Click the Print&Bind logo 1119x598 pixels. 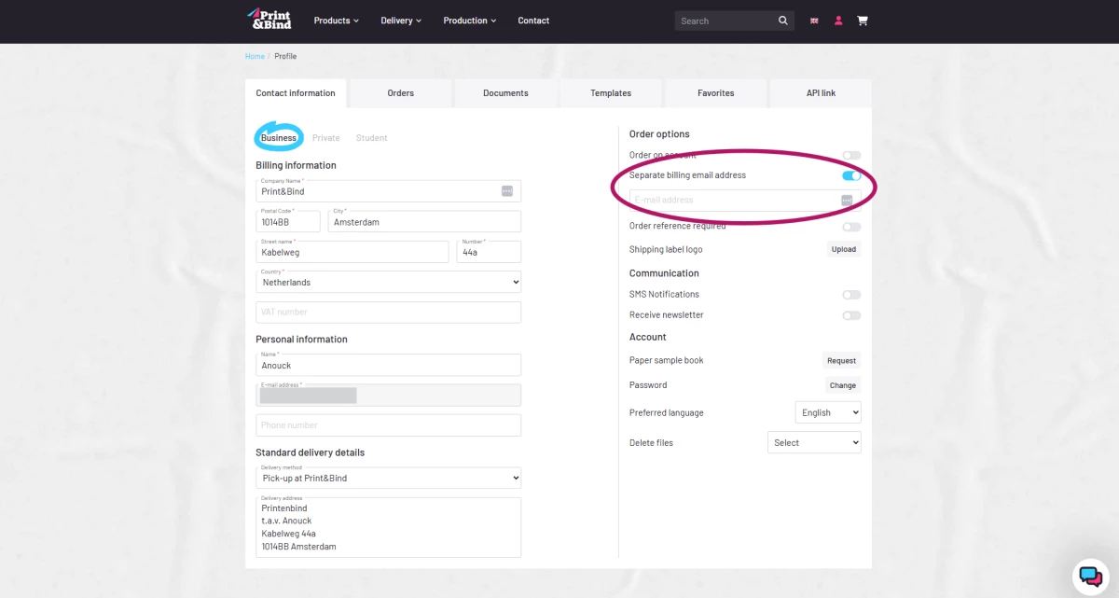point(269,19)
